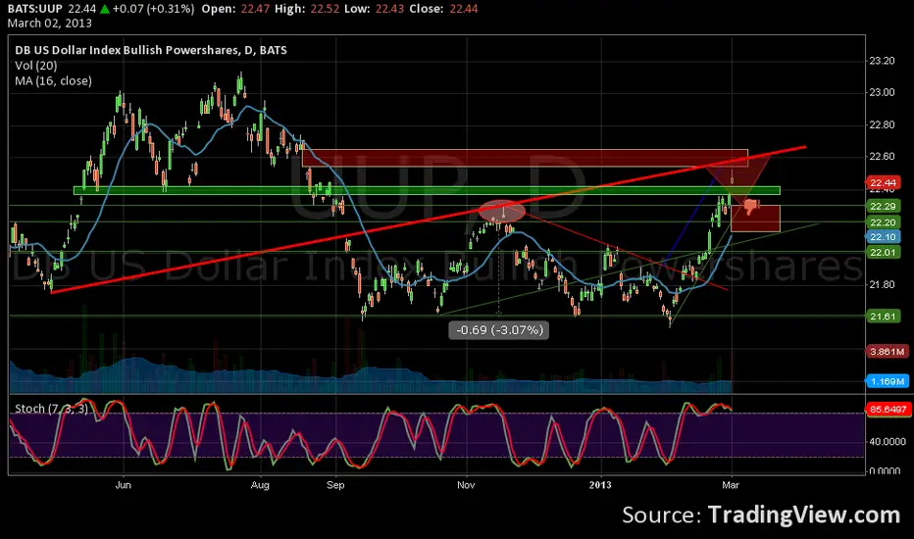Screen dimensions: 914x539
Task: Click the red ellipse marker near November
Action: pyautogui.click(x=502, y=211)
